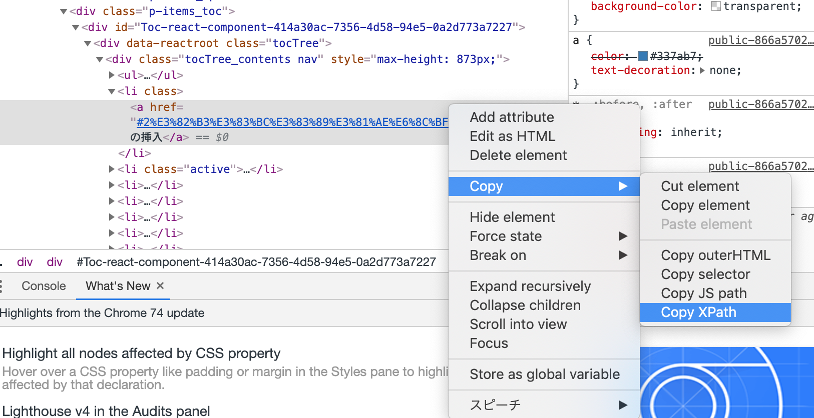Click Lighthouse v4 in Audits panel heading

(106, 411)
